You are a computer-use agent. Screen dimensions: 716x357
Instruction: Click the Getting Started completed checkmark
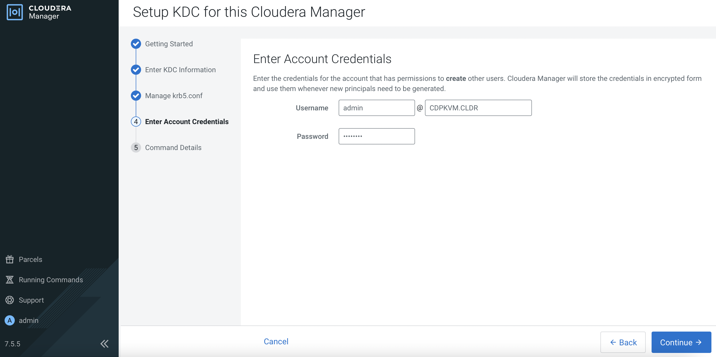point(136,44)
